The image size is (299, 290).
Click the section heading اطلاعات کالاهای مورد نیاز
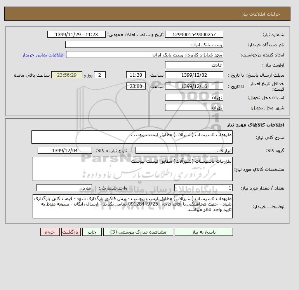click(256, 125)
